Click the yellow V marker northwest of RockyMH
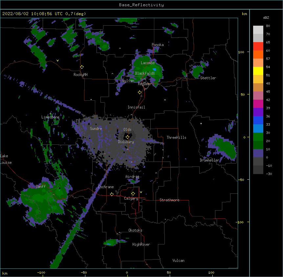 tap(57, 61)
